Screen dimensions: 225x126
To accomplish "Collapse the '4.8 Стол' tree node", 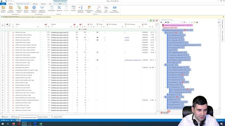I will [163, 33].
